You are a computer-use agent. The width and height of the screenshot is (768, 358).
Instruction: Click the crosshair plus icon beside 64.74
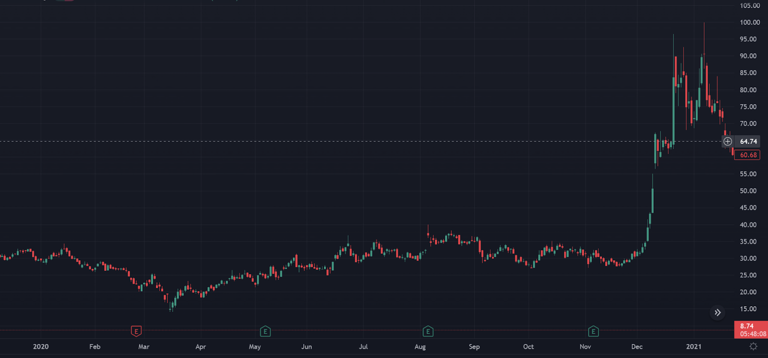point(728,141)
